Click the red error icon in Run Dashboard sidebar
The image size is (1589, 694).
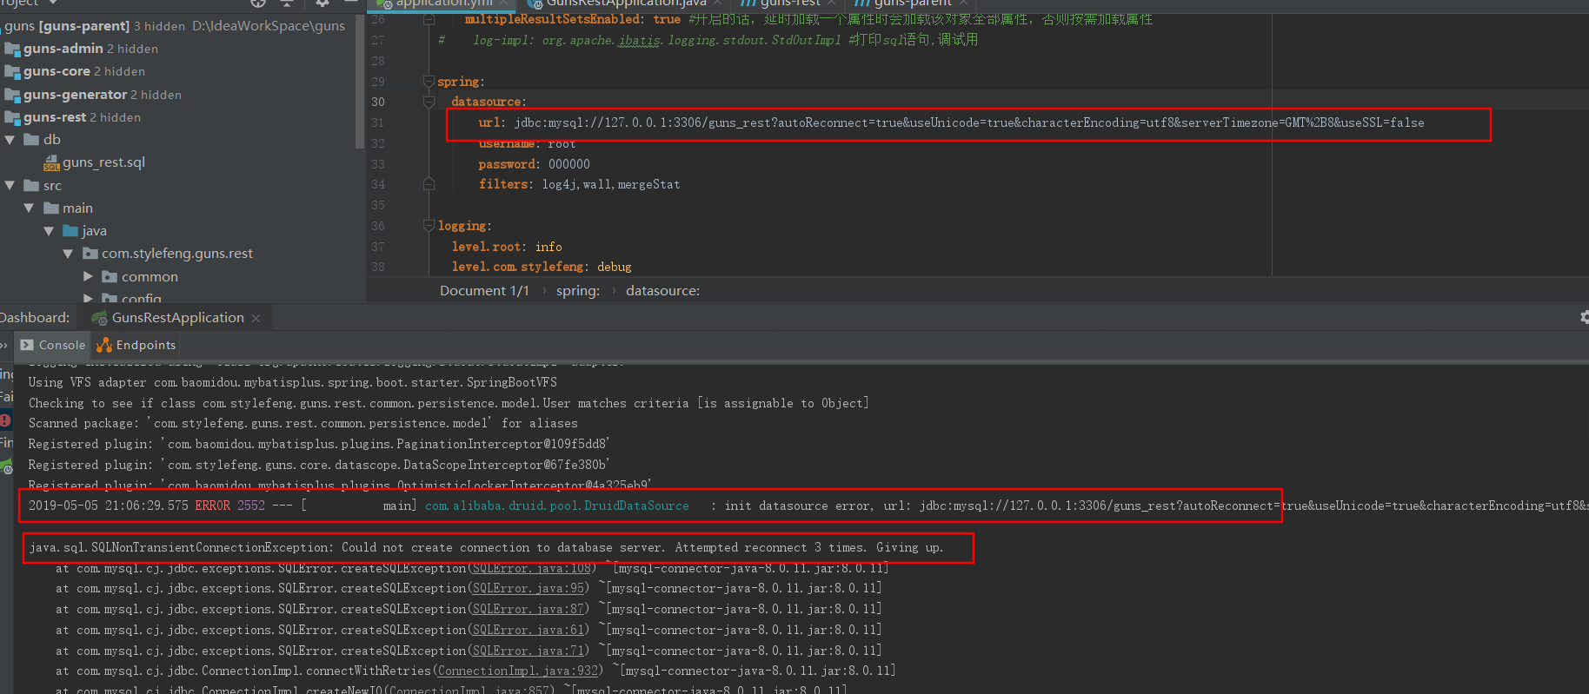click(5, 420)
